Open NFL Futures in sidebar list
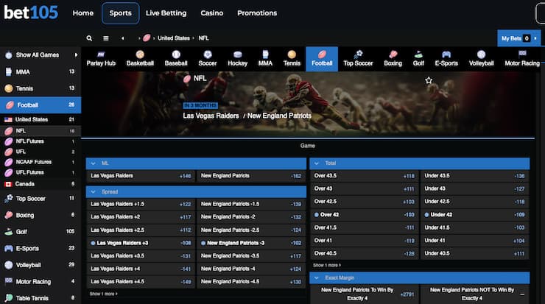 tap(30, 141)
